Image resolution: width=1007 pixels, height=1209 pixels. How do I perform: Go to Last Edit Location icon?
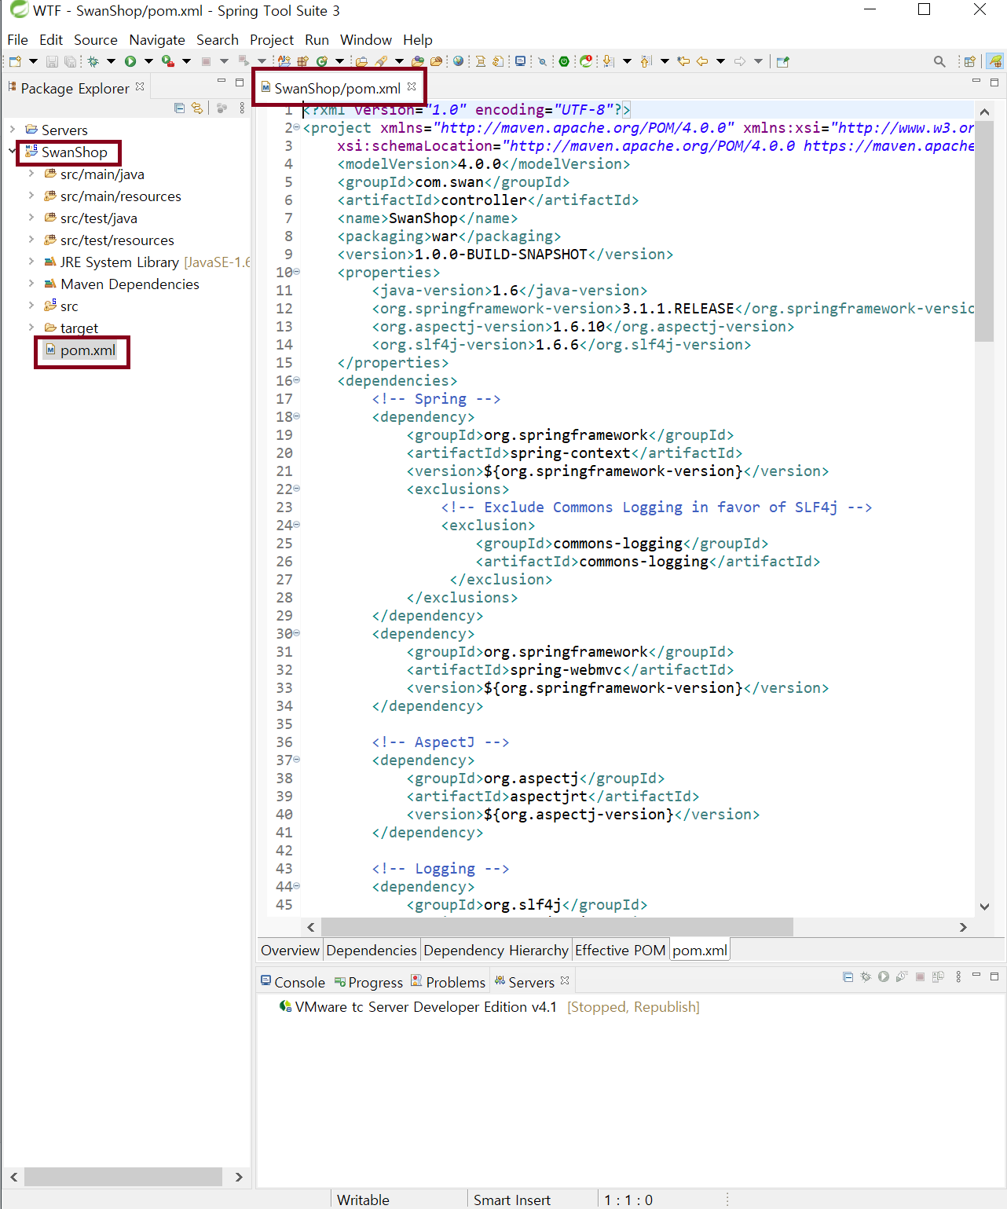683,61
